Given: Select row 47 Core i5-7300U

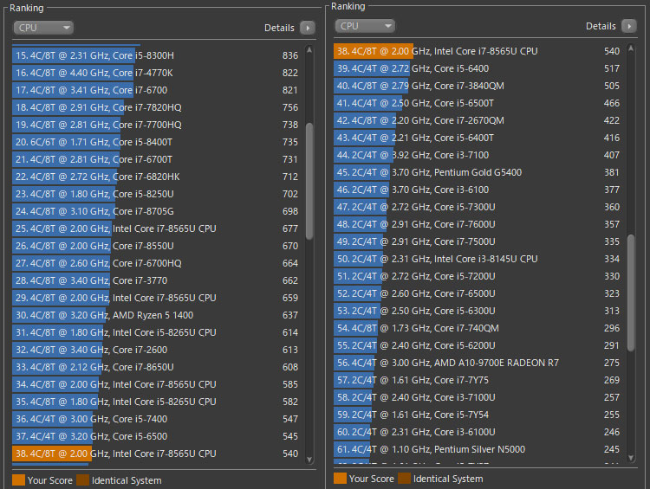Looking at the screenshot, I should [x=478, y=207].
